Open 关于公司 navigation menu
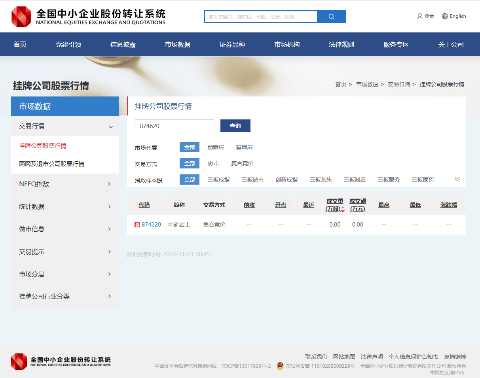Viewport: 480px width, 378px height. click(x=451, y=44)
